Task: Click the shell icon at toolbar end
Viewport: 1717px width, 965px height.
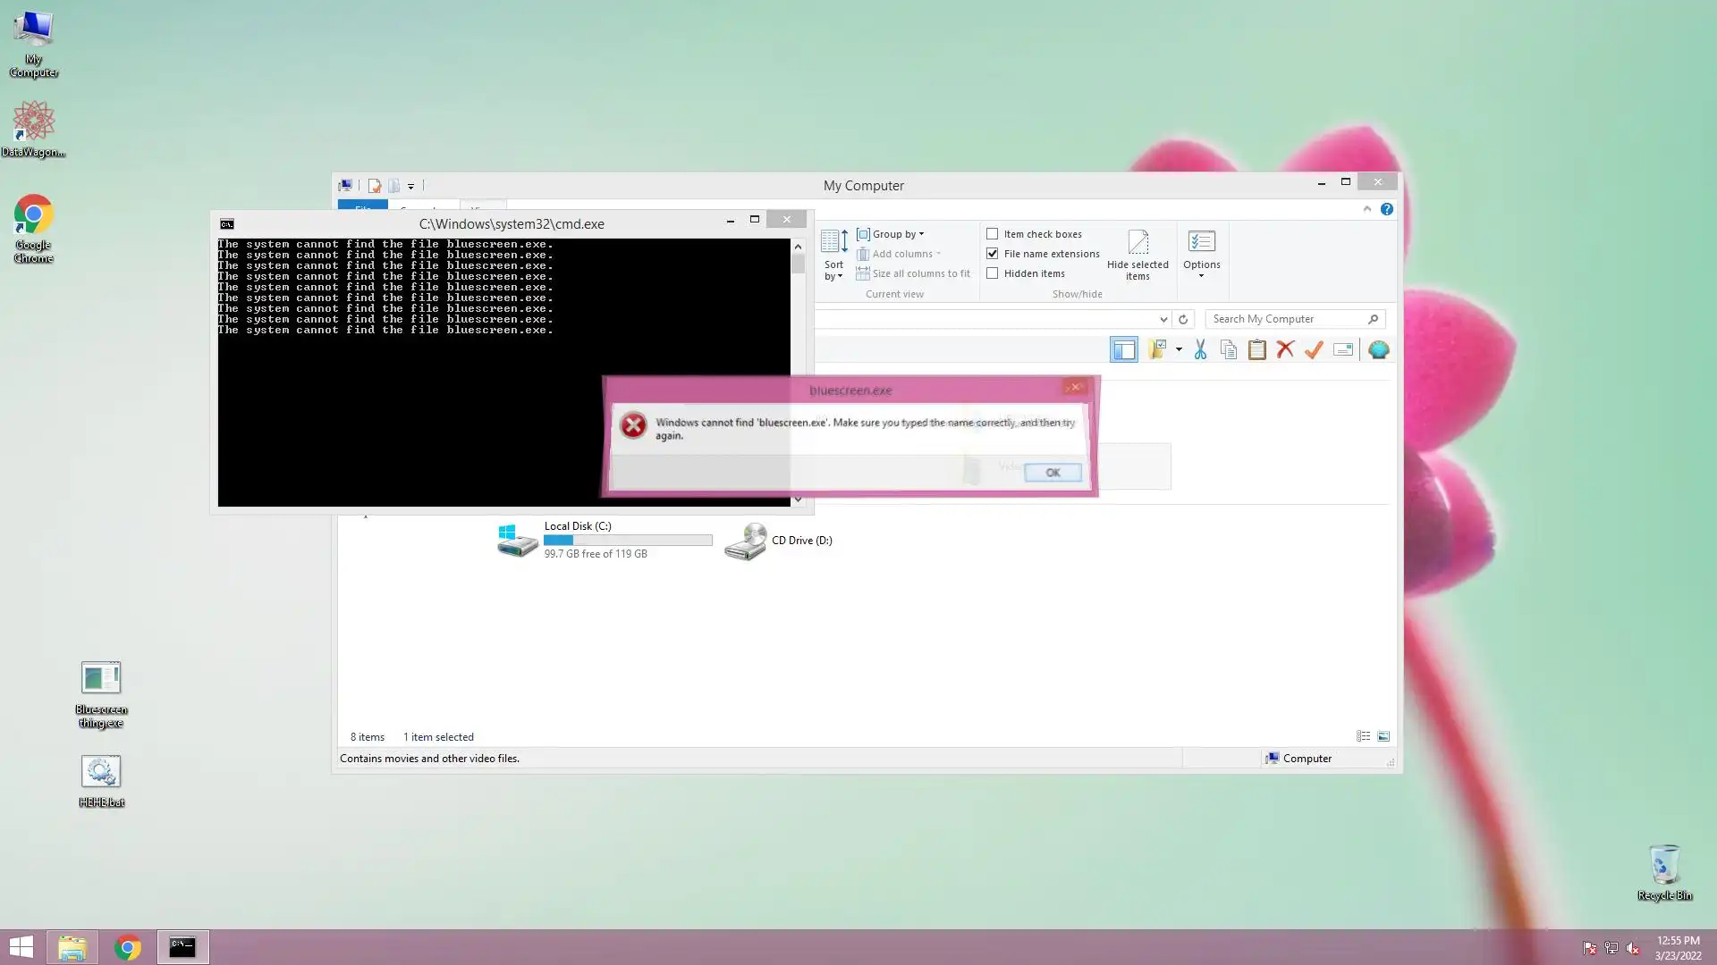Action: point(1378,350)
